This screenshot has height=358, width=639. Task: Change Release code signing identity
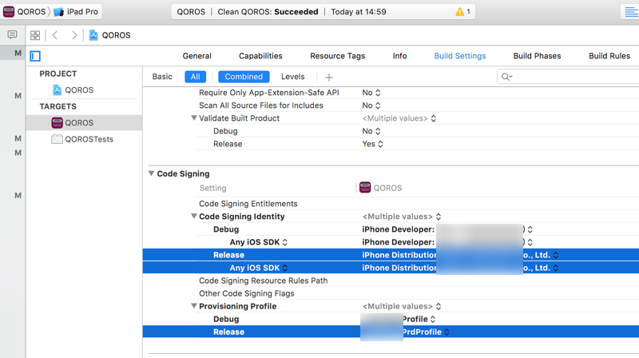pyautogui.click(x=460, y=255)
